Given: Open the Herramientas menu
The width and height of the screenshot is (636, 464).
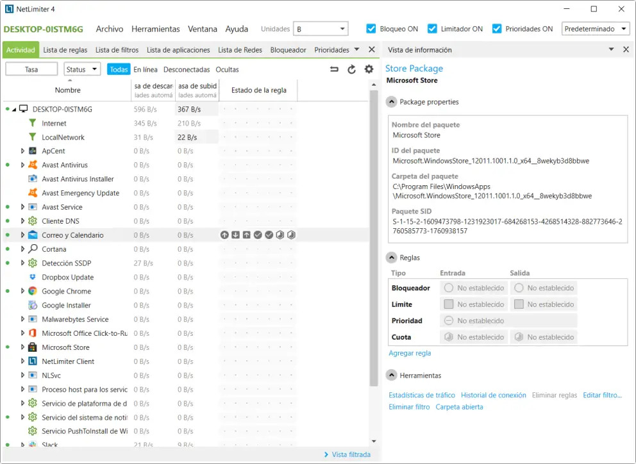Looking at the screenshot, I should pyautogui.click(x=155, y=29).
